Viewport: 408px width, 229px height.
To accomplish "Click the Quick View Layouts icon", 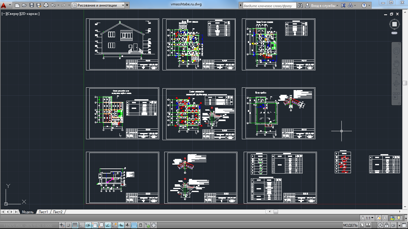I will 362,225.
